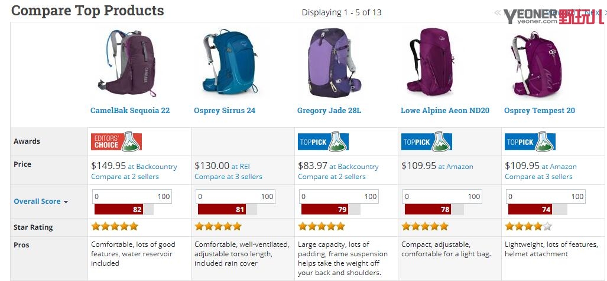
Task: Click the Top Pick badge for Lowe Alpine Aeon ND20
Action: 426,142
